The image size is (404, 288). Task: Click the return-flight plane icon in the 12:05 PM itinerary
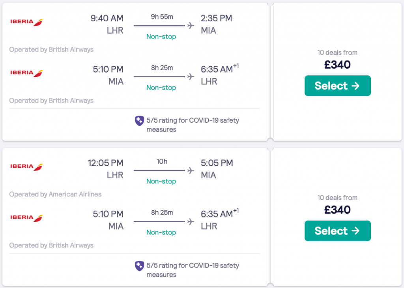(191, 221)
